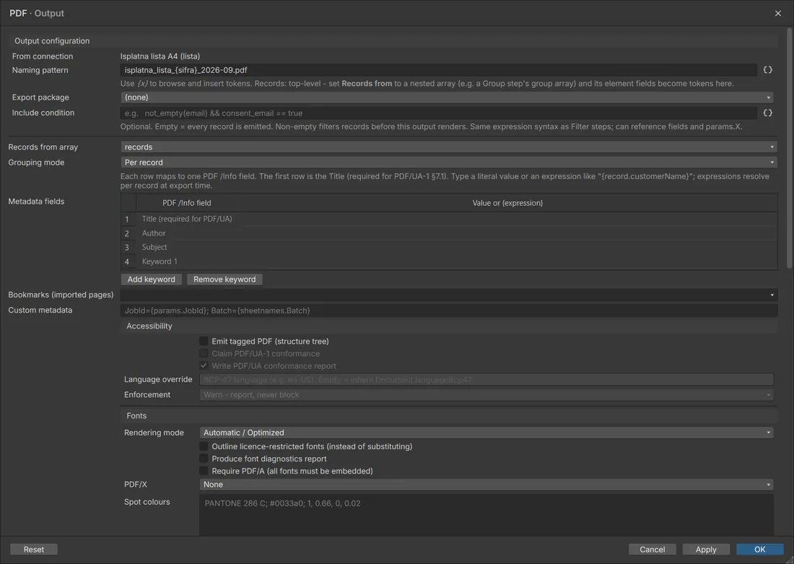794x564 pixels.
Task: Select the Title (required for PDF/UA) row
Action: [x=449, y=219]
